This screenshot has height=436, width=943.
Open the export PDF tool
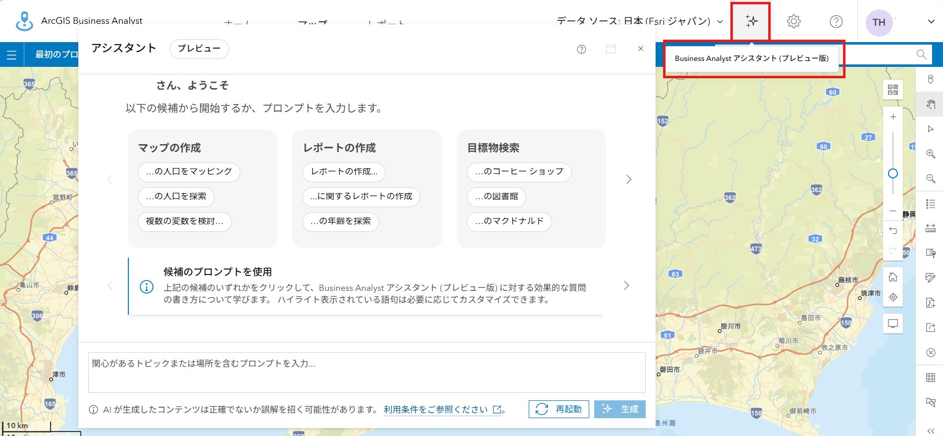[931, 303]
